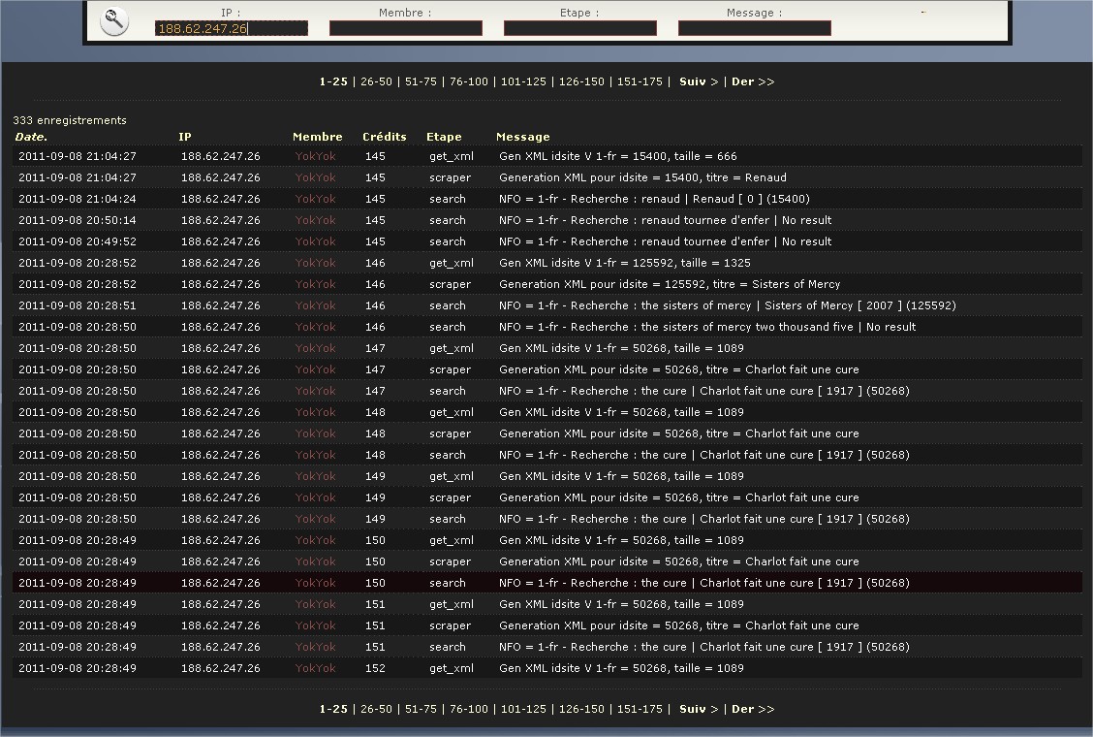Click the 'Etape' column header in the table

click(x=444, y=138)
